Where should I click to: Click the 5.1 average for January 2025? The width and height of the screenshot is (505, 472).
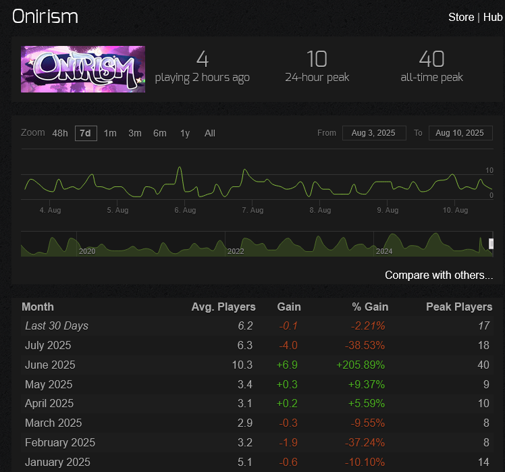coord(245,463)
